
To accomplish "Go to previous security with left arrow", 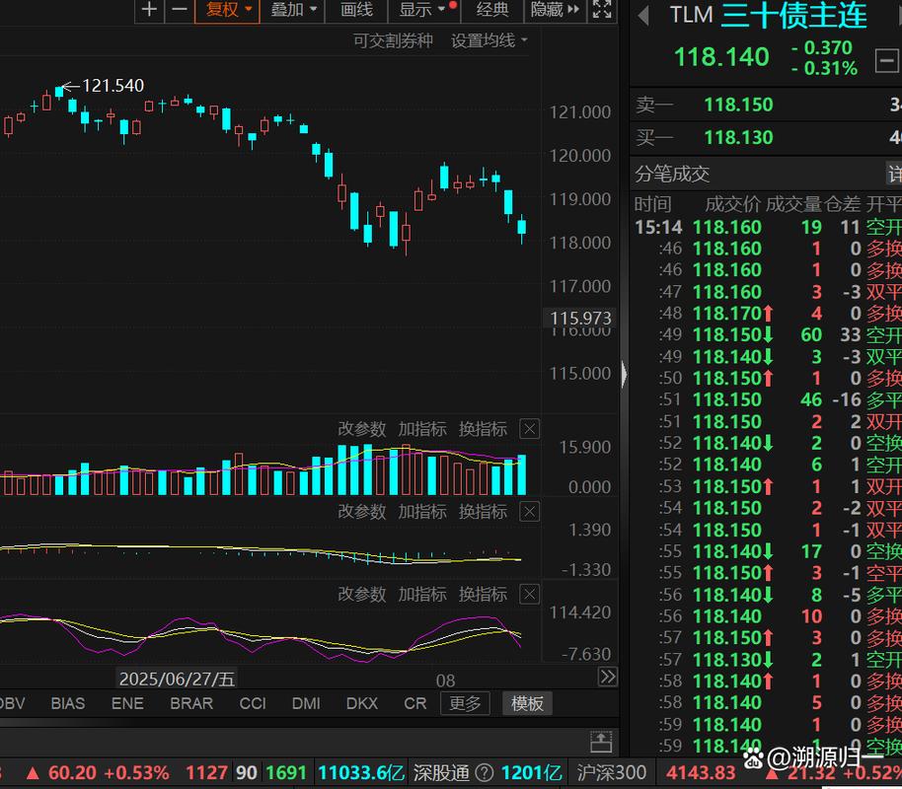I will point(643,16).
